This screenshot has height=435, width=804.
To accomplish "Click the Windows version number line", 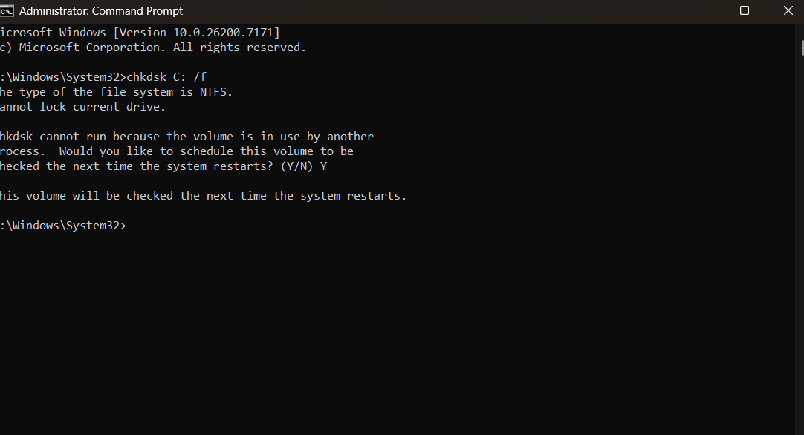I will (x=140, y=32).
